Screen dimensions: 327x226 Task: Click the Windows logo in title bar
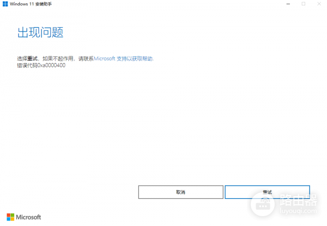point(5,4)
